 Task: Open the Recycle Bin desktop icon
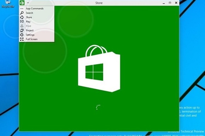8,4
